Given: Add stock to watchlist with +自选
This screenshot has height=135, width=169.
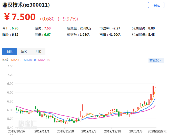Looking at the screenshot, I should (156, 5).
